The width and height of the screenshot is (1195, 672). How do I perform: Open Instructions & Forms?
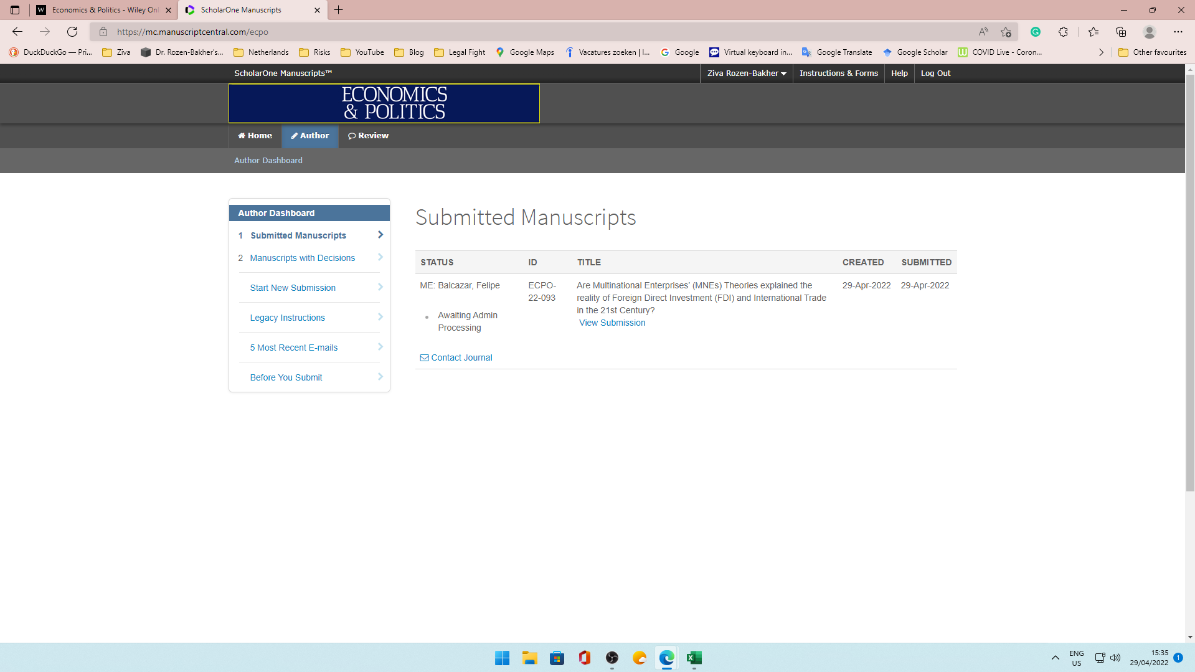click(839, 73)
